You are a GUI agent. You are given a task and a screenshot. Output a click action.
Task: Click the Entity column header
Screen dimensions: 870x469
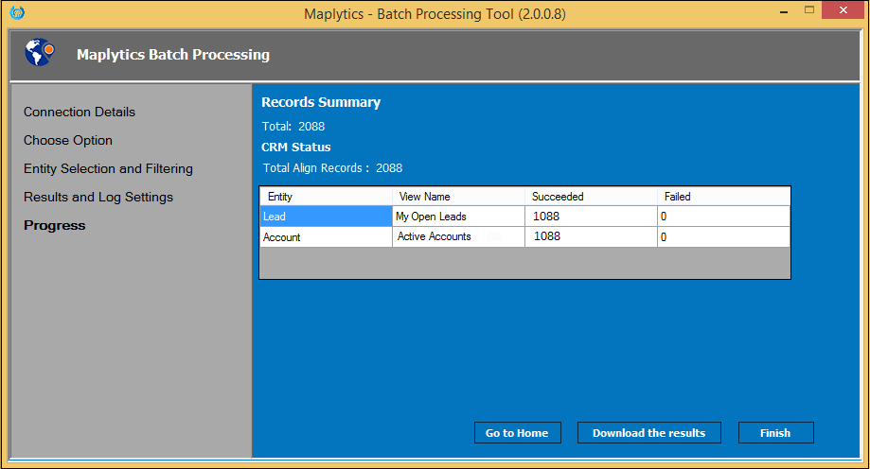[x=327, y=197]
